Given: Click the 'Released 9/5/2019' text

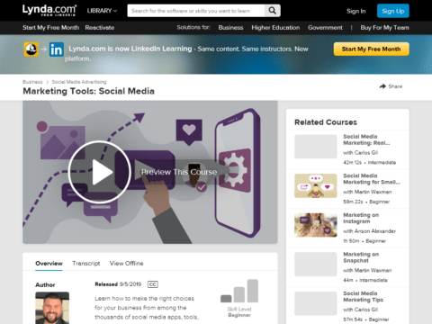Looking at the screenshot, I should pos(118,284).
